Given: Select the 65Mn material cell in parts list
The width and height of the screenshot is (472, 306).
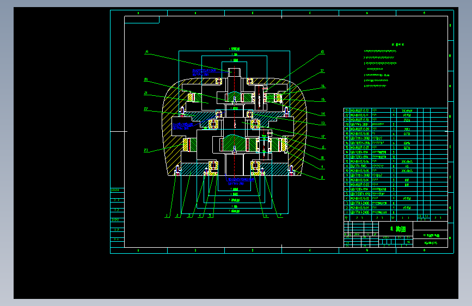Looking at the screenshot, I should [x=407, y=143].
